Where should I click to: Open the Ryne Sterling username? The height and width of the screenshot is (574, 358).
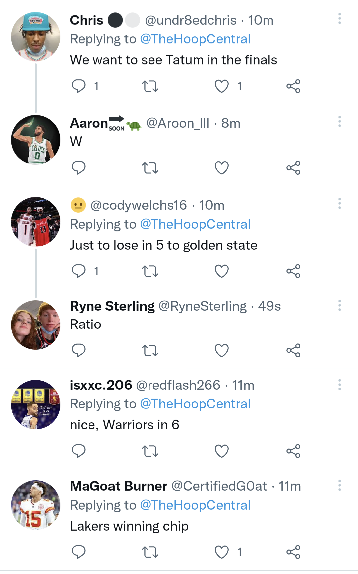(112, 306)
